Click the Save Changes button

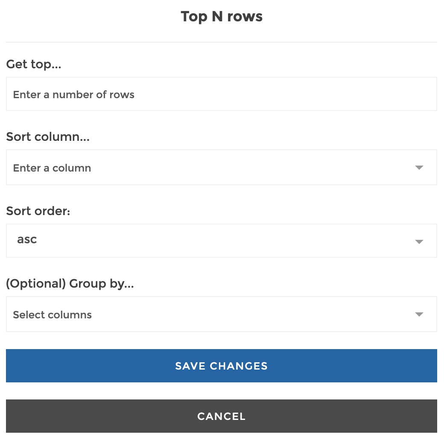(222, 366)
